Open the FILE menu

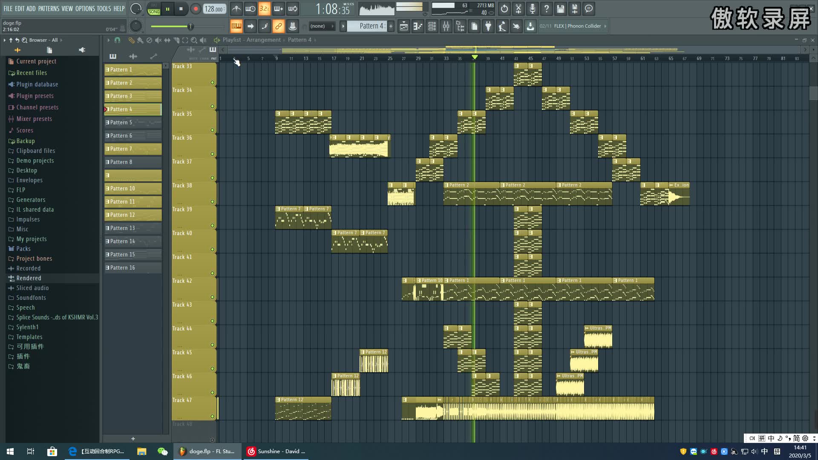(8, 8)
